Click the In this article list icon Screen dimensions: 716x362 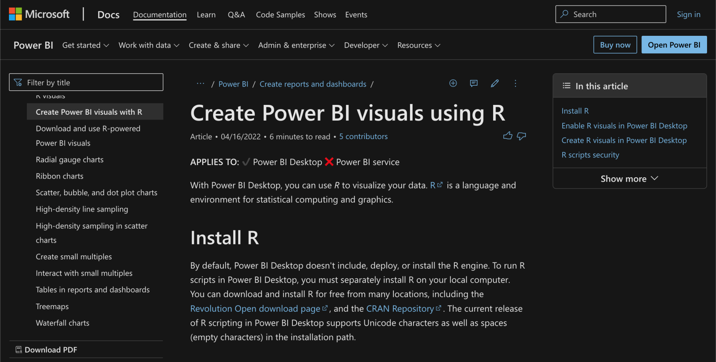[x=566, y=86]
